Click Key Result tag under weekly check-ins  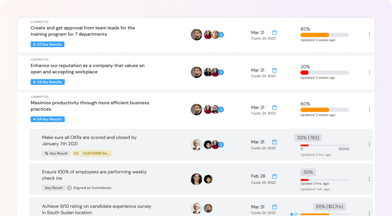[54, 188]
